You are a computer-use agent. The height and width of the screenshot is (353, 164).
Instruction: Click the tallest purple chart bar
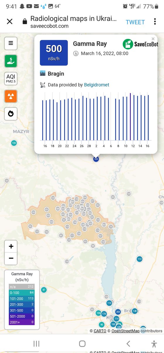130,116
